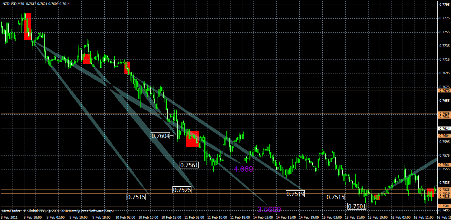
Task: Select the 0.7604 text label on the chart
Action: pos(160,136)
